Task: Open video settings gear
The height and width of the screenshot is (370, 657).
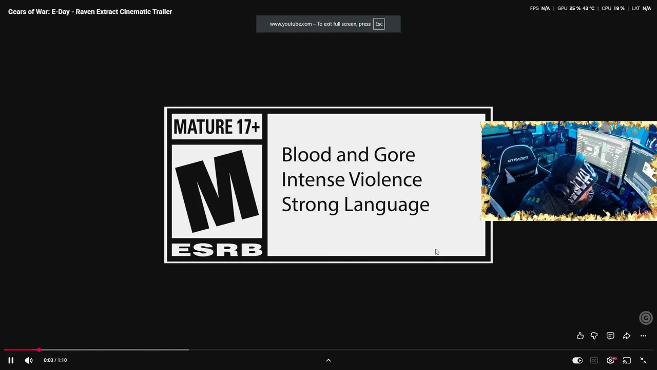Action: 610,360
